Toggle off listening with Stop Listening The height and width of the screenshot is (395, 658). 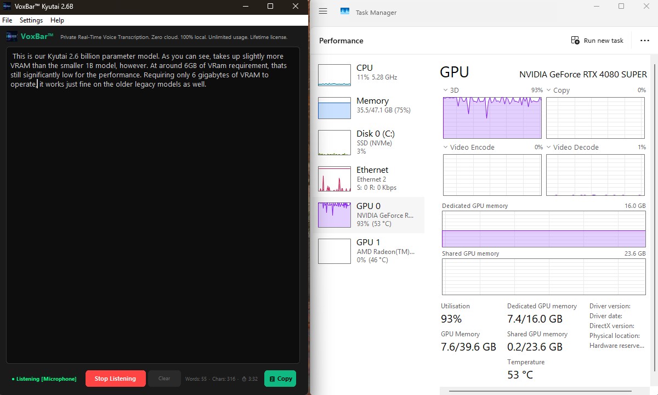(115, 379)
